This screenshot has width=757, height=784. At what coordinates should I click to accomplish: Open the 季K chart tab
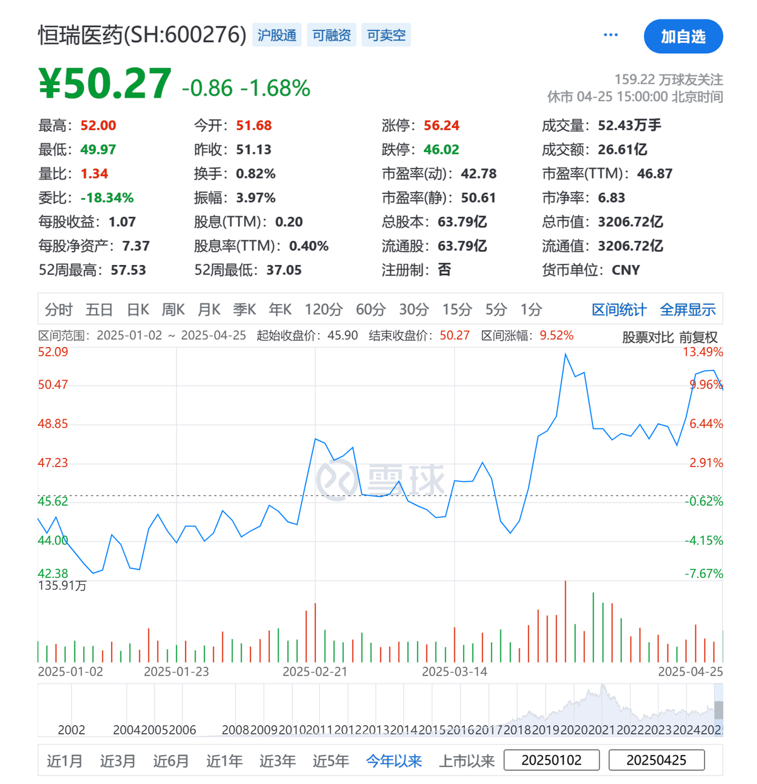pyautogui.click(x=244, y=310)
